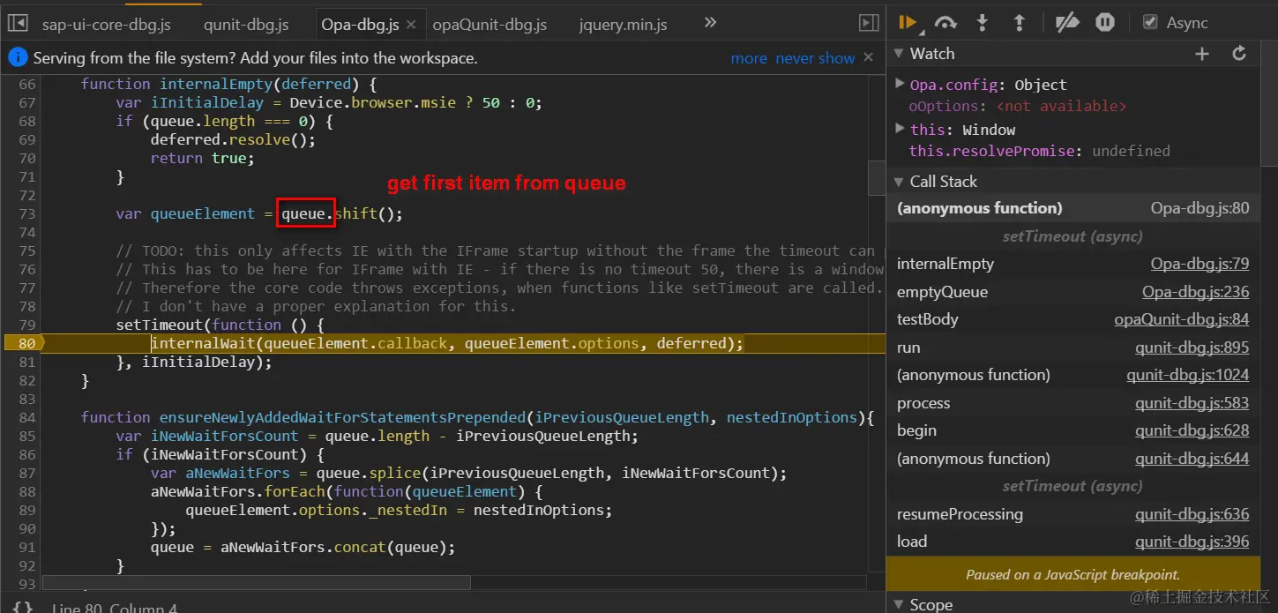Select load call stack frame

pyautogui.click(x=911, y=542)
